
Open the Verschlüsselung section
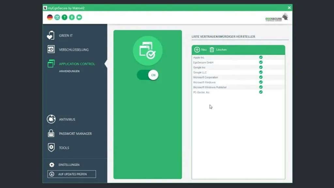click(74, 50)
